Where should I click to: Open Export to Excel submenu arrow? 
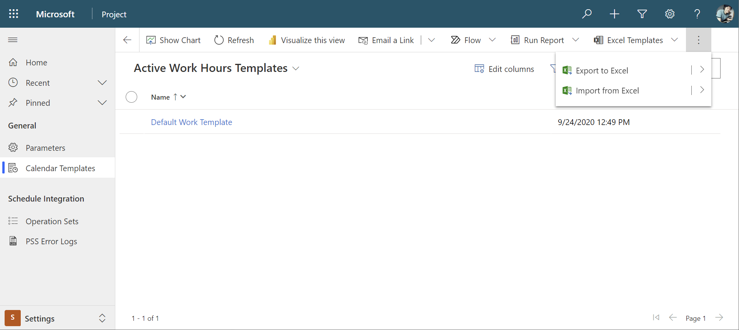pyautogui.click(x=702, y=70)
